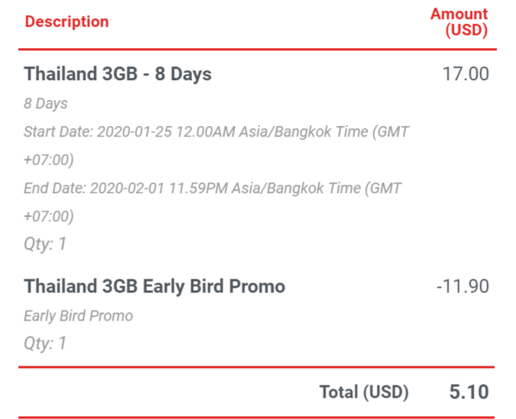Click the Total (USD) label
This screenshot has width=516, height=419.
pyautogui.click(x=364, y=392)
